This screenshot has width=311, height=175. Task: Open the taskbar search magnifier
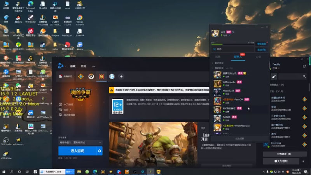click(x=12, y=171)
